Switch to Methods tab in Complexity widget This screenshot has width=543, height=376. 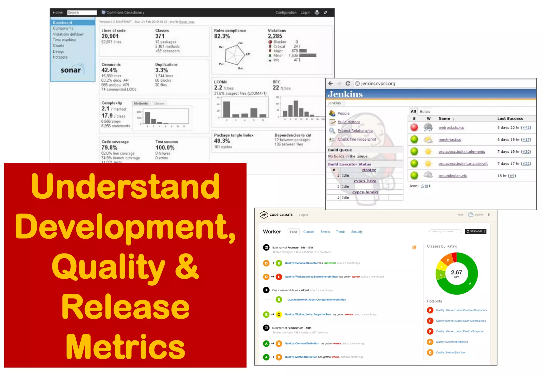point(141,103)
